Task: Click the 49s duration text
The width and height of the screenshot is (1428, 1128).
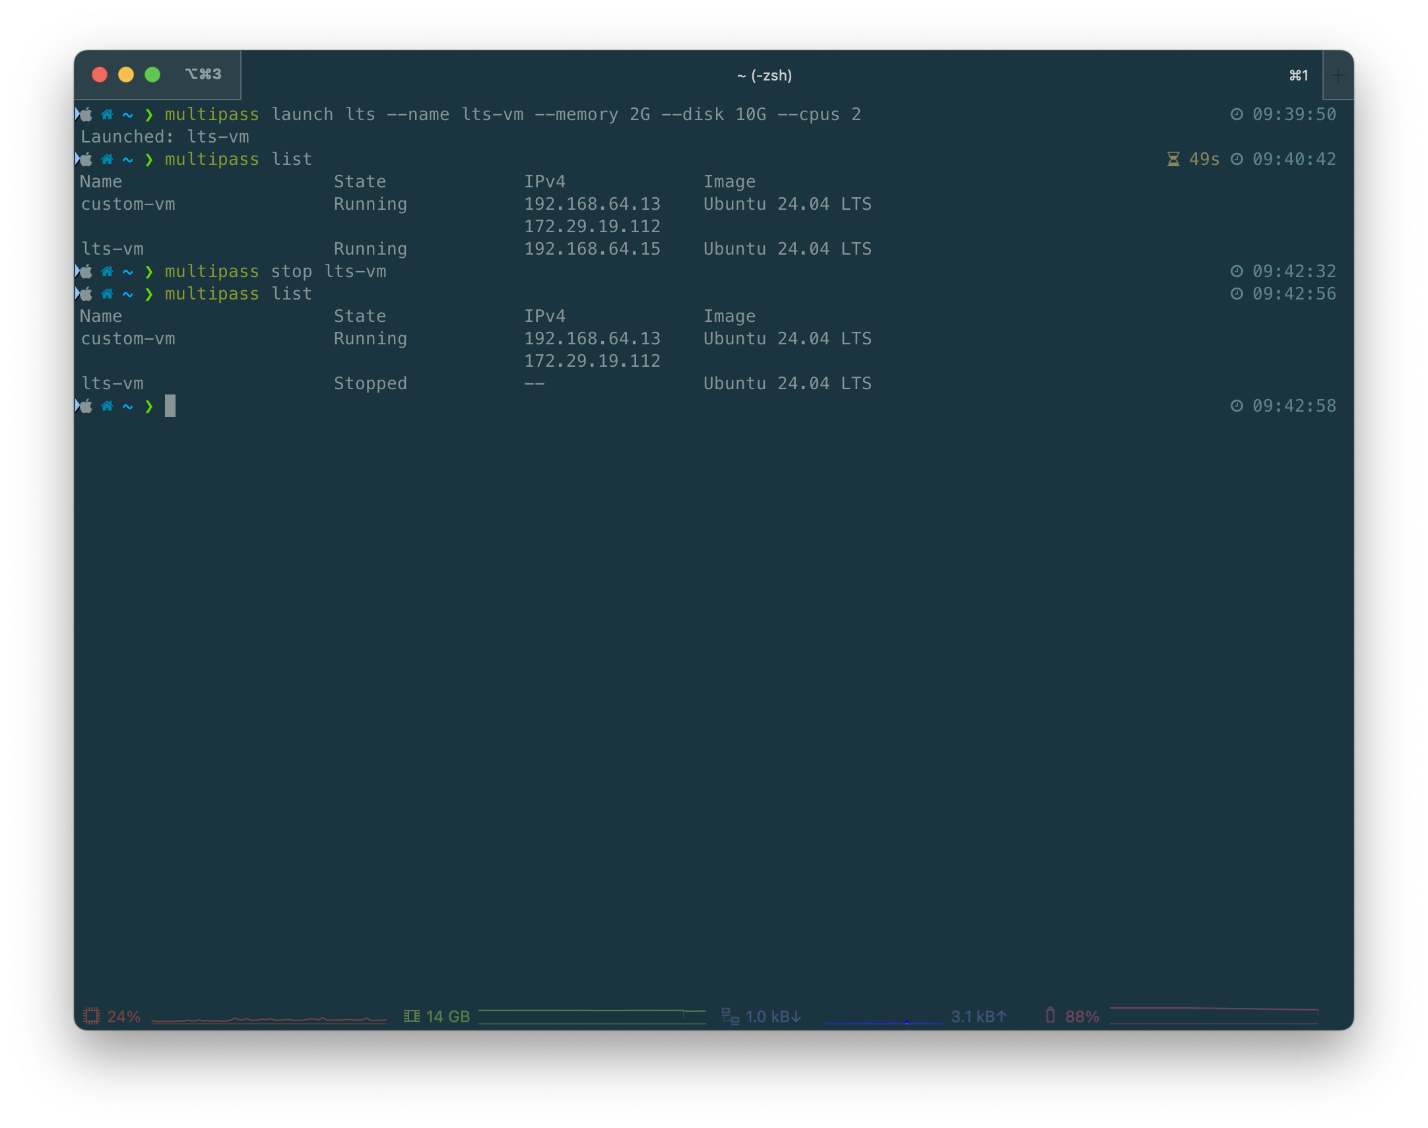Action: pyautogui.click(x=1204, y=159)
